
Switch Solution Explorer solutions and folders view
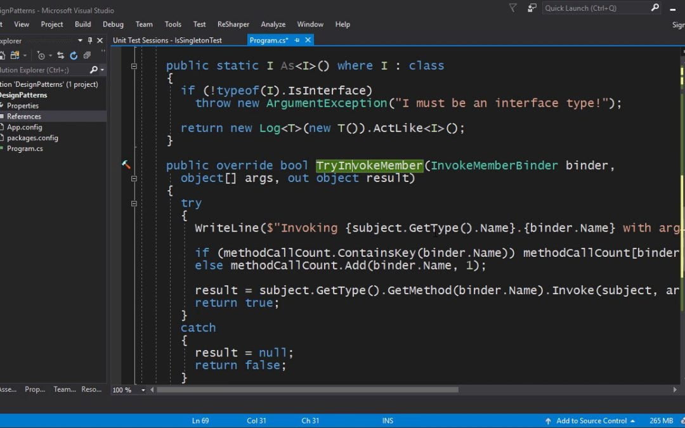coord(15,55)
